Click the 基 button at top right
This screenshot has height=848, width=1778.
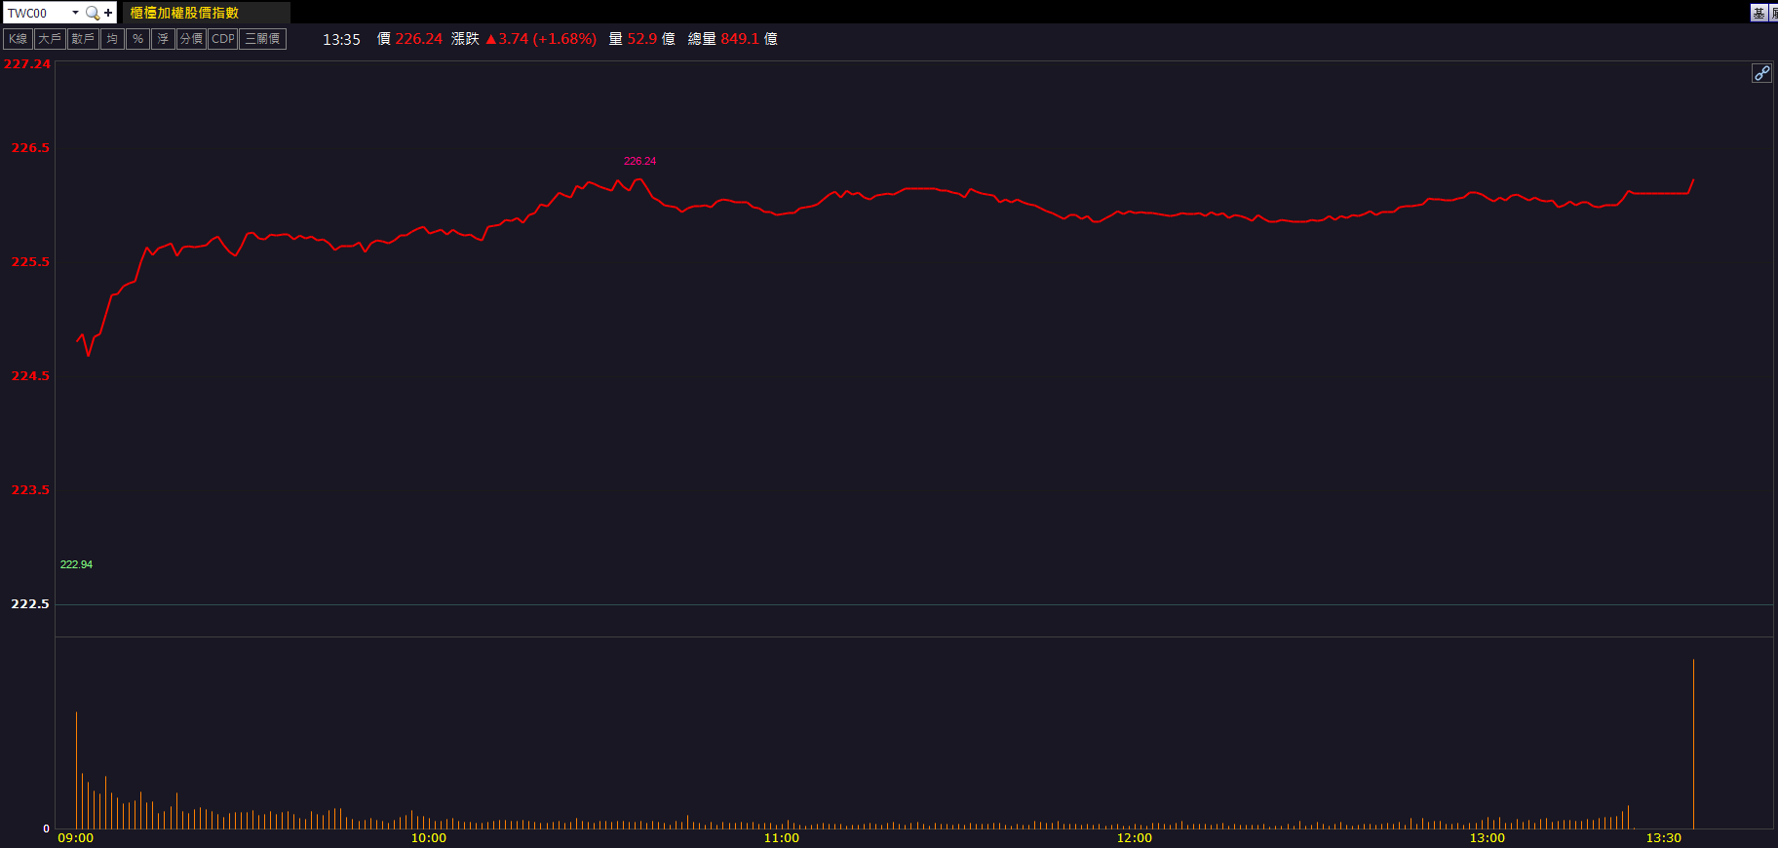pyautogui.click(x=1759, y=13)
